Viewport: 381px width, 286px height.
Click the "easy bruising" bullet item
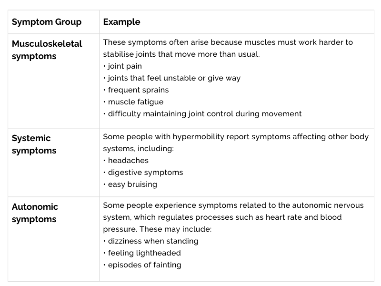132,184
